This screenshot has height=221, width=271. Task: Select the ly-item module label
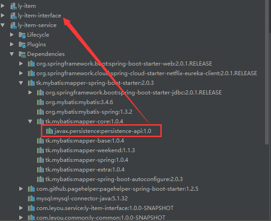(x=27, y=6)
